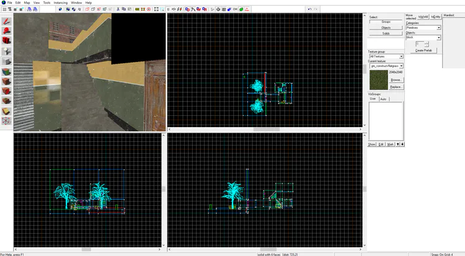Click the faces stepper up arrow
This screenshot has height=256, width=465.
(x=427, y=42)
